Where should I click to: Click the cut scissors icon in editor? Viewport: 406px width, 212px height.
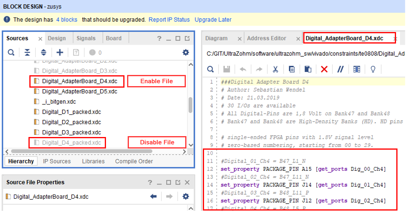[275, 69]
